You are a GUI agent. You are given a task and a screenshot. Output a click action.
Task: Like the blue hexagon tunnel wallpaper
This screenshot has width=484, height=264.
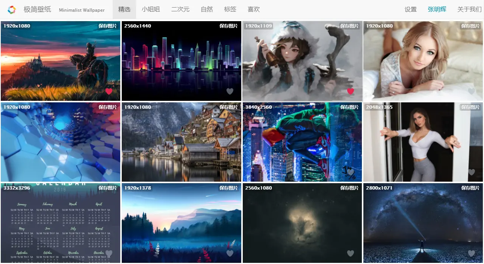(x=109, y=172)
